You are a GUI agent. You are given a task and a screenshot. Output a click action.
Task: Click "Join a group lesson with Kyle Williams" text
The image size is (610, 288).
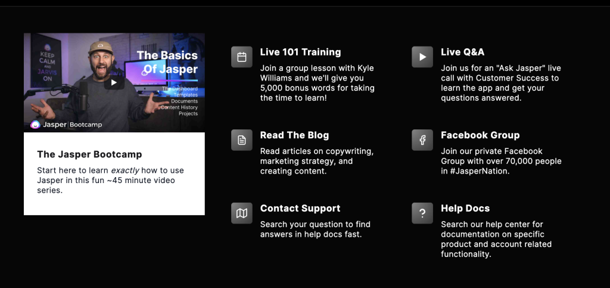point(317,83)
